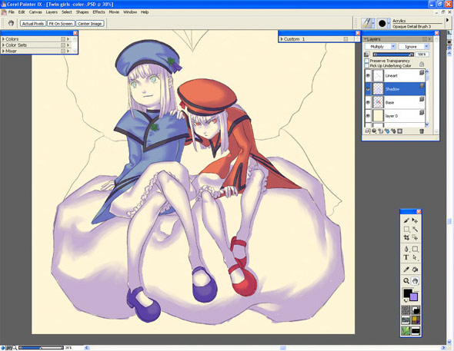The width and height of the screenshot is (454, 351).
Task: Click the 100% opacity value field
Action: 422,55
